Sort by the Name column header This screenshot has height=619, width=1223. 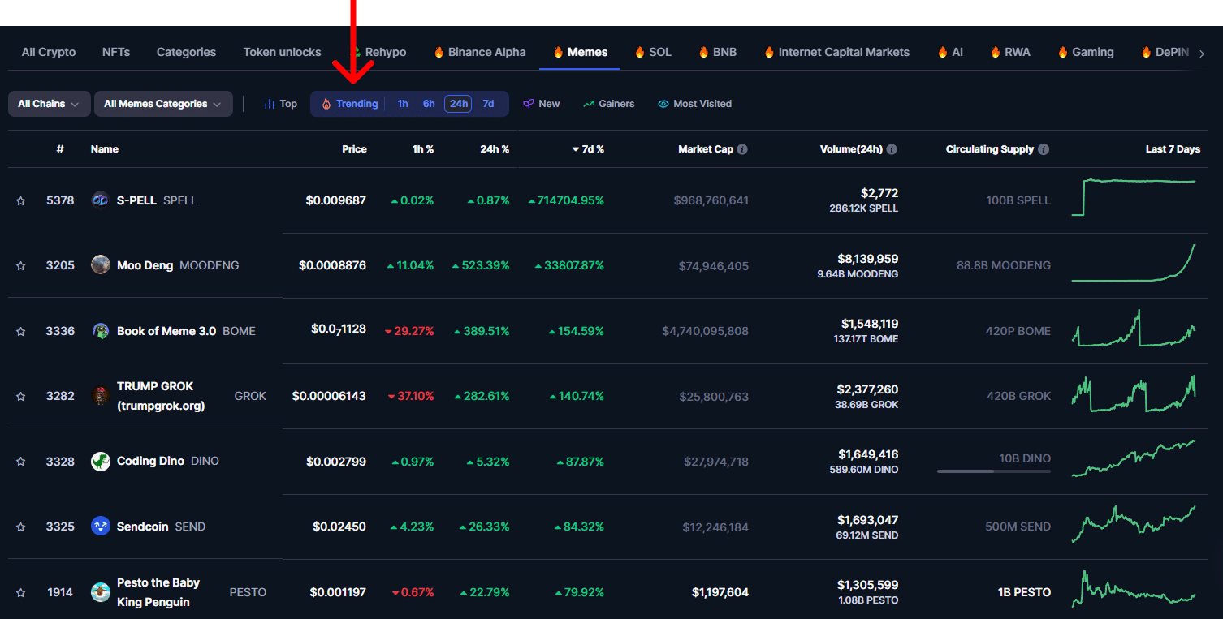[x=105, y=149]
